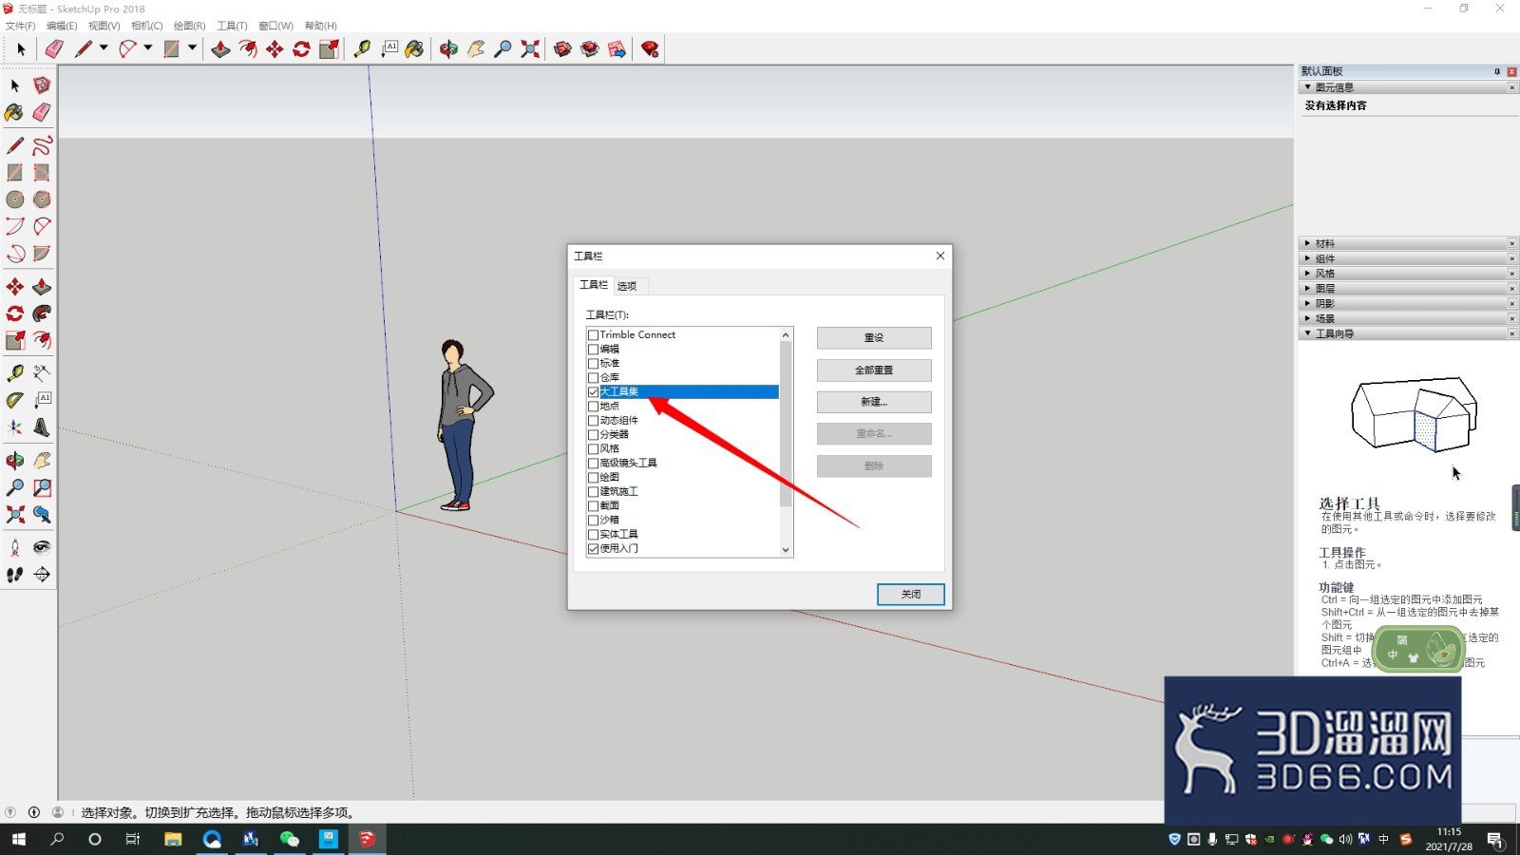This screenshot has height=855, width=1520.
Task: Open WeChat from the taskbar
Action: 289,839
